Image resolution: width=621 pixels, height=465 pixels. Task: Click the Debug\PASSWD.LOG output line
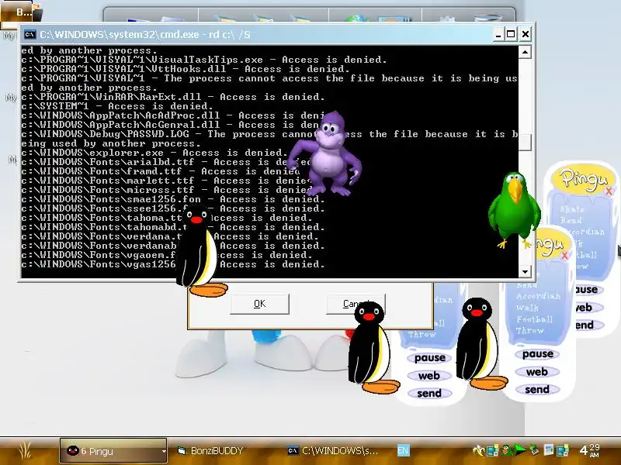pyautogui.click(x=269, y=134)
